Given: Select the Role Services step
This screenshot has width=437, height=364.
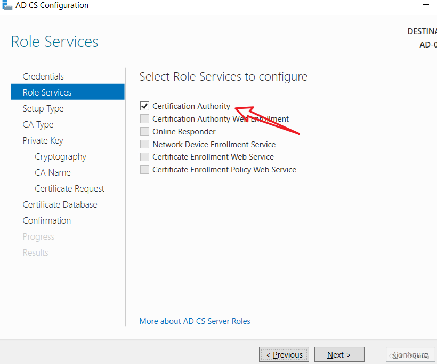Looking at the screenshot, I should click(68, 92).
